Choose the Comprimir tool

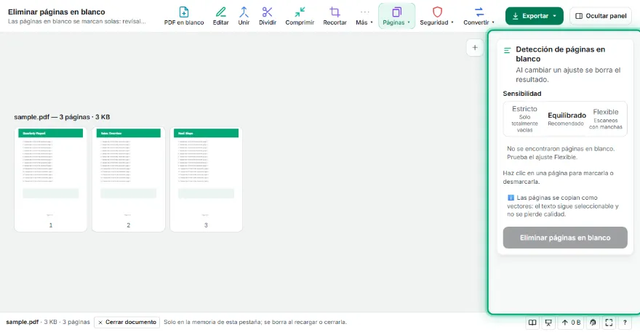[x=300, y=16]
